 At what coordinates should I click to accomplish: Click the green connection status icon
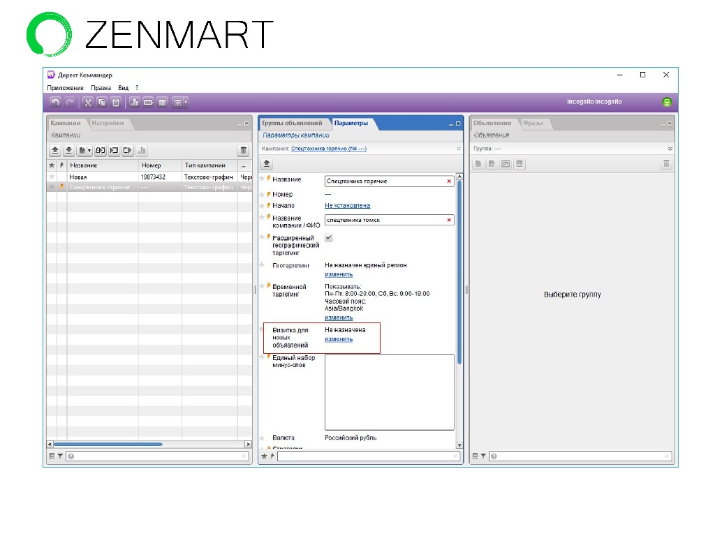point(667,102)
